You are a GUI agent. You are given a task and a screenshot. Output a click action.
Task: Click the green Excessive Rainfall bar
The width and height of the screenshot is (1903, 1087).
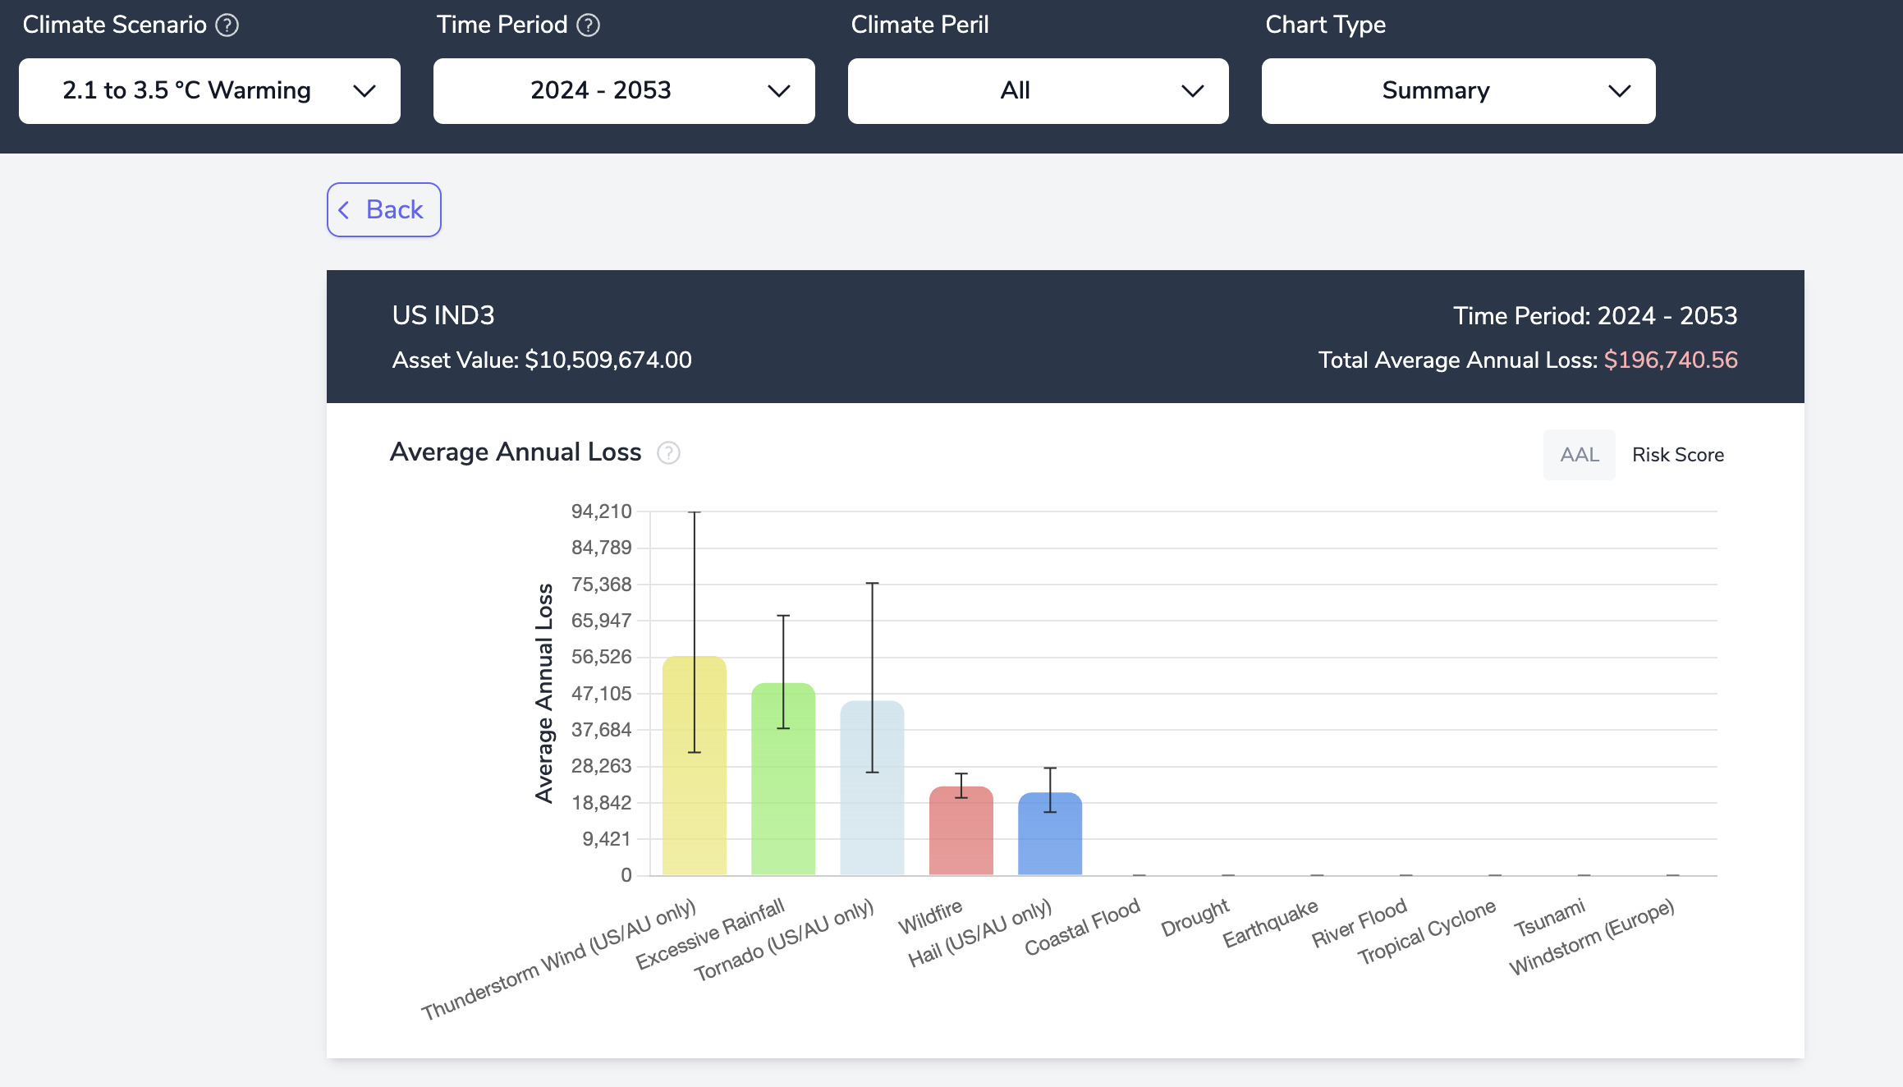(783, 779)
